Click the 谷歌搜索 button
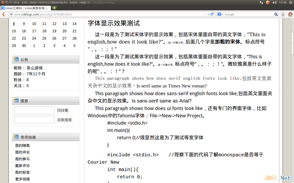Image resolution: width=294 pixels, height=183 pixels. click(65, 120)
